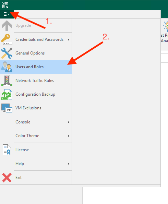Click the Users and Roles people icon

(7, 67)
